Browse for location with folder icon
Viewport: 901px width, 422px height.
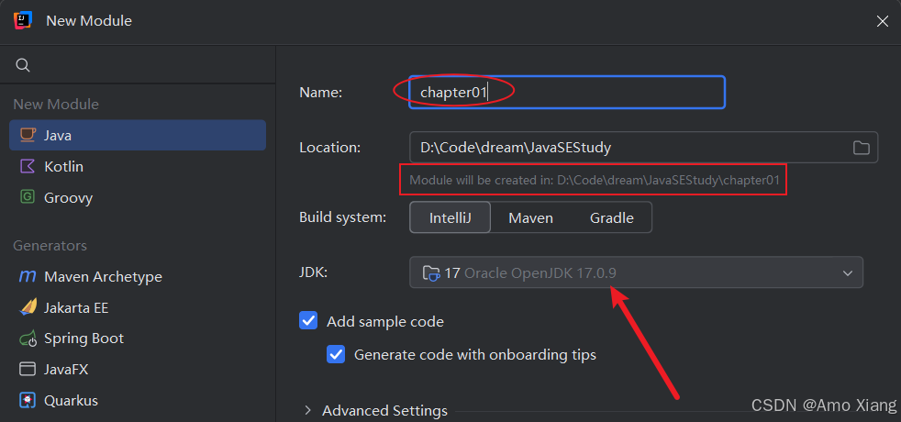coord(861,148)
